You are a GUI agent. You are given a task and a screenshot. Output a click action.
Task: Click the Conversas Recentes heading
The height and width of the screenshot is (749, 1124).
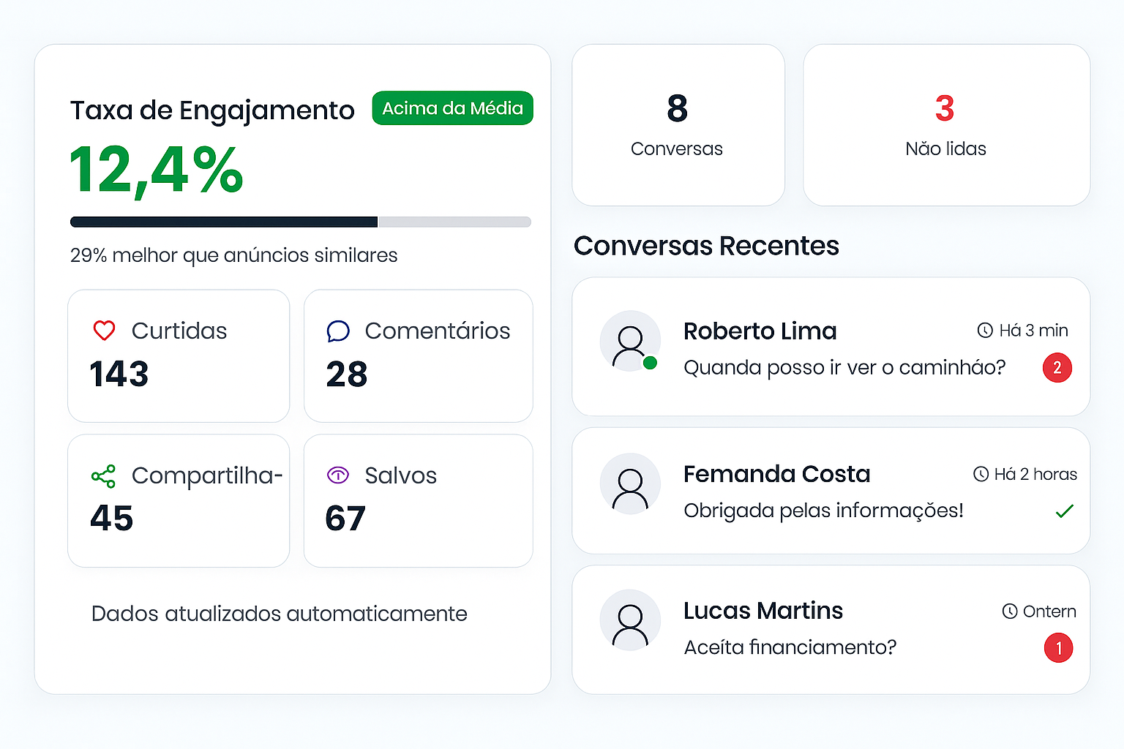(x=706, y=246)
